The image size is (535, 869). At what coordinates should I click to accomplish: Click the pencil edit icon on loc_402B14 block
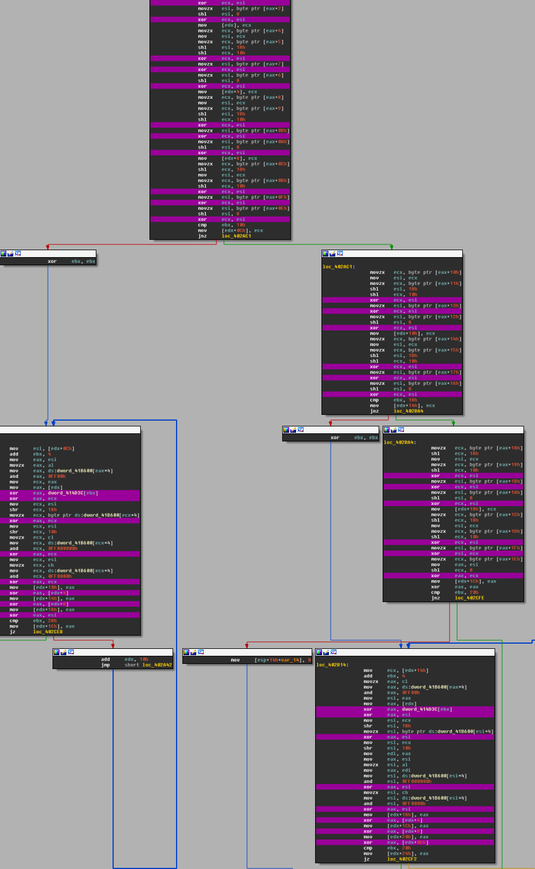(x=326, y=652)
